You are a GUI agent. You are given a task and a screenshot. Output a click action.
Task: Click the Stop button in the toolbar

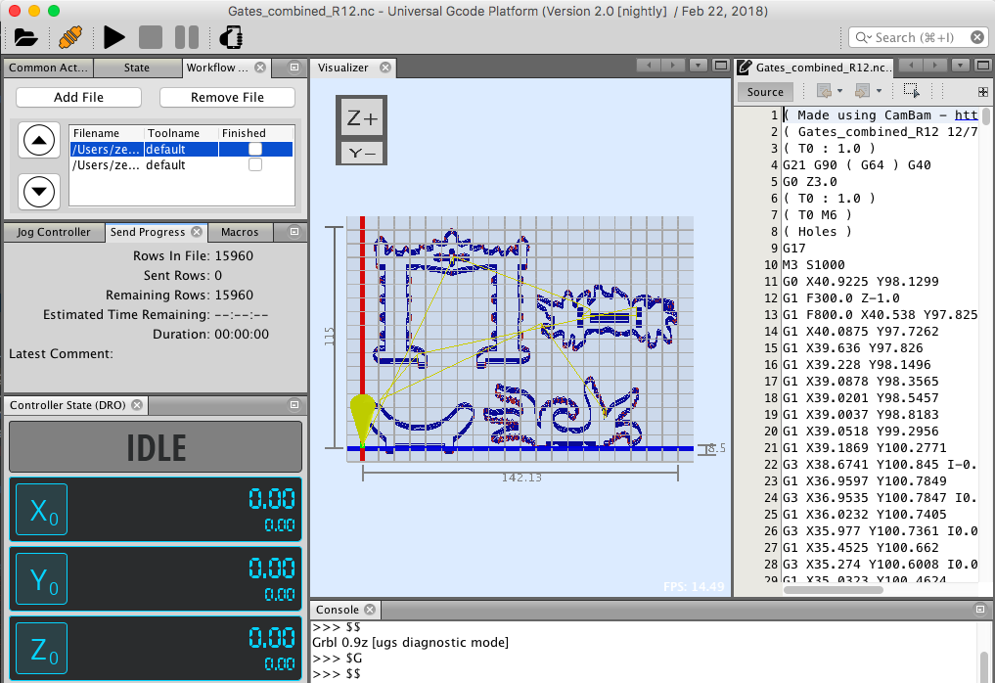coord(151,37)
